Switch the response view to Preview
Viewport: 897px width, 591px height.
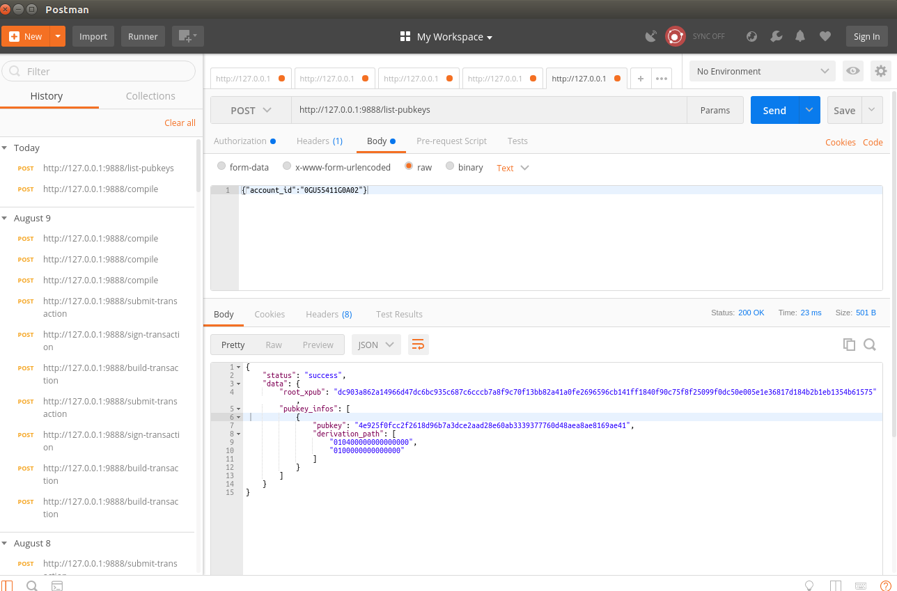(x=318, y=345)
